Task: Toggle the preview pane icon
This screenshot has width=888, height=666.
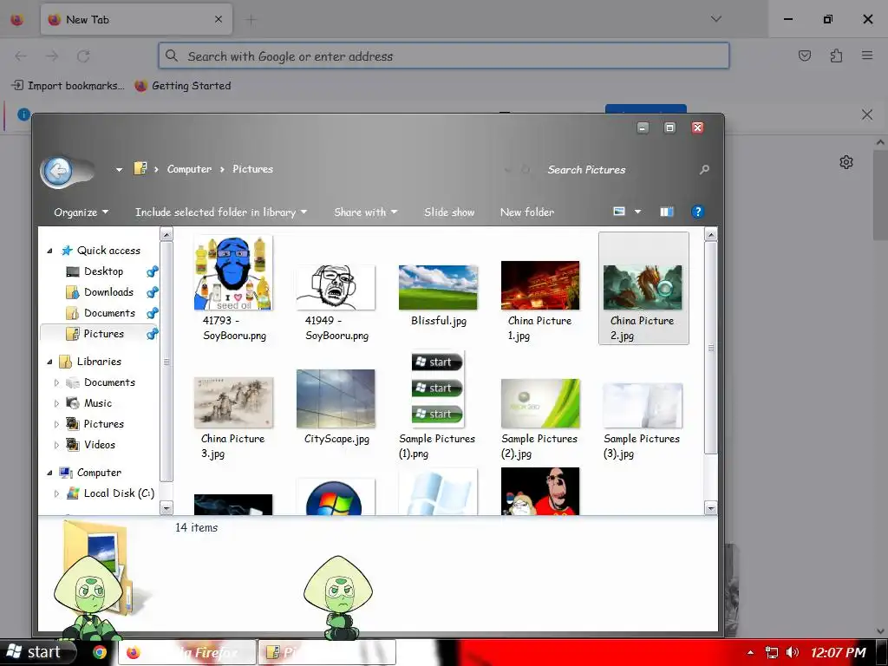Action: (x=667, y=212)
